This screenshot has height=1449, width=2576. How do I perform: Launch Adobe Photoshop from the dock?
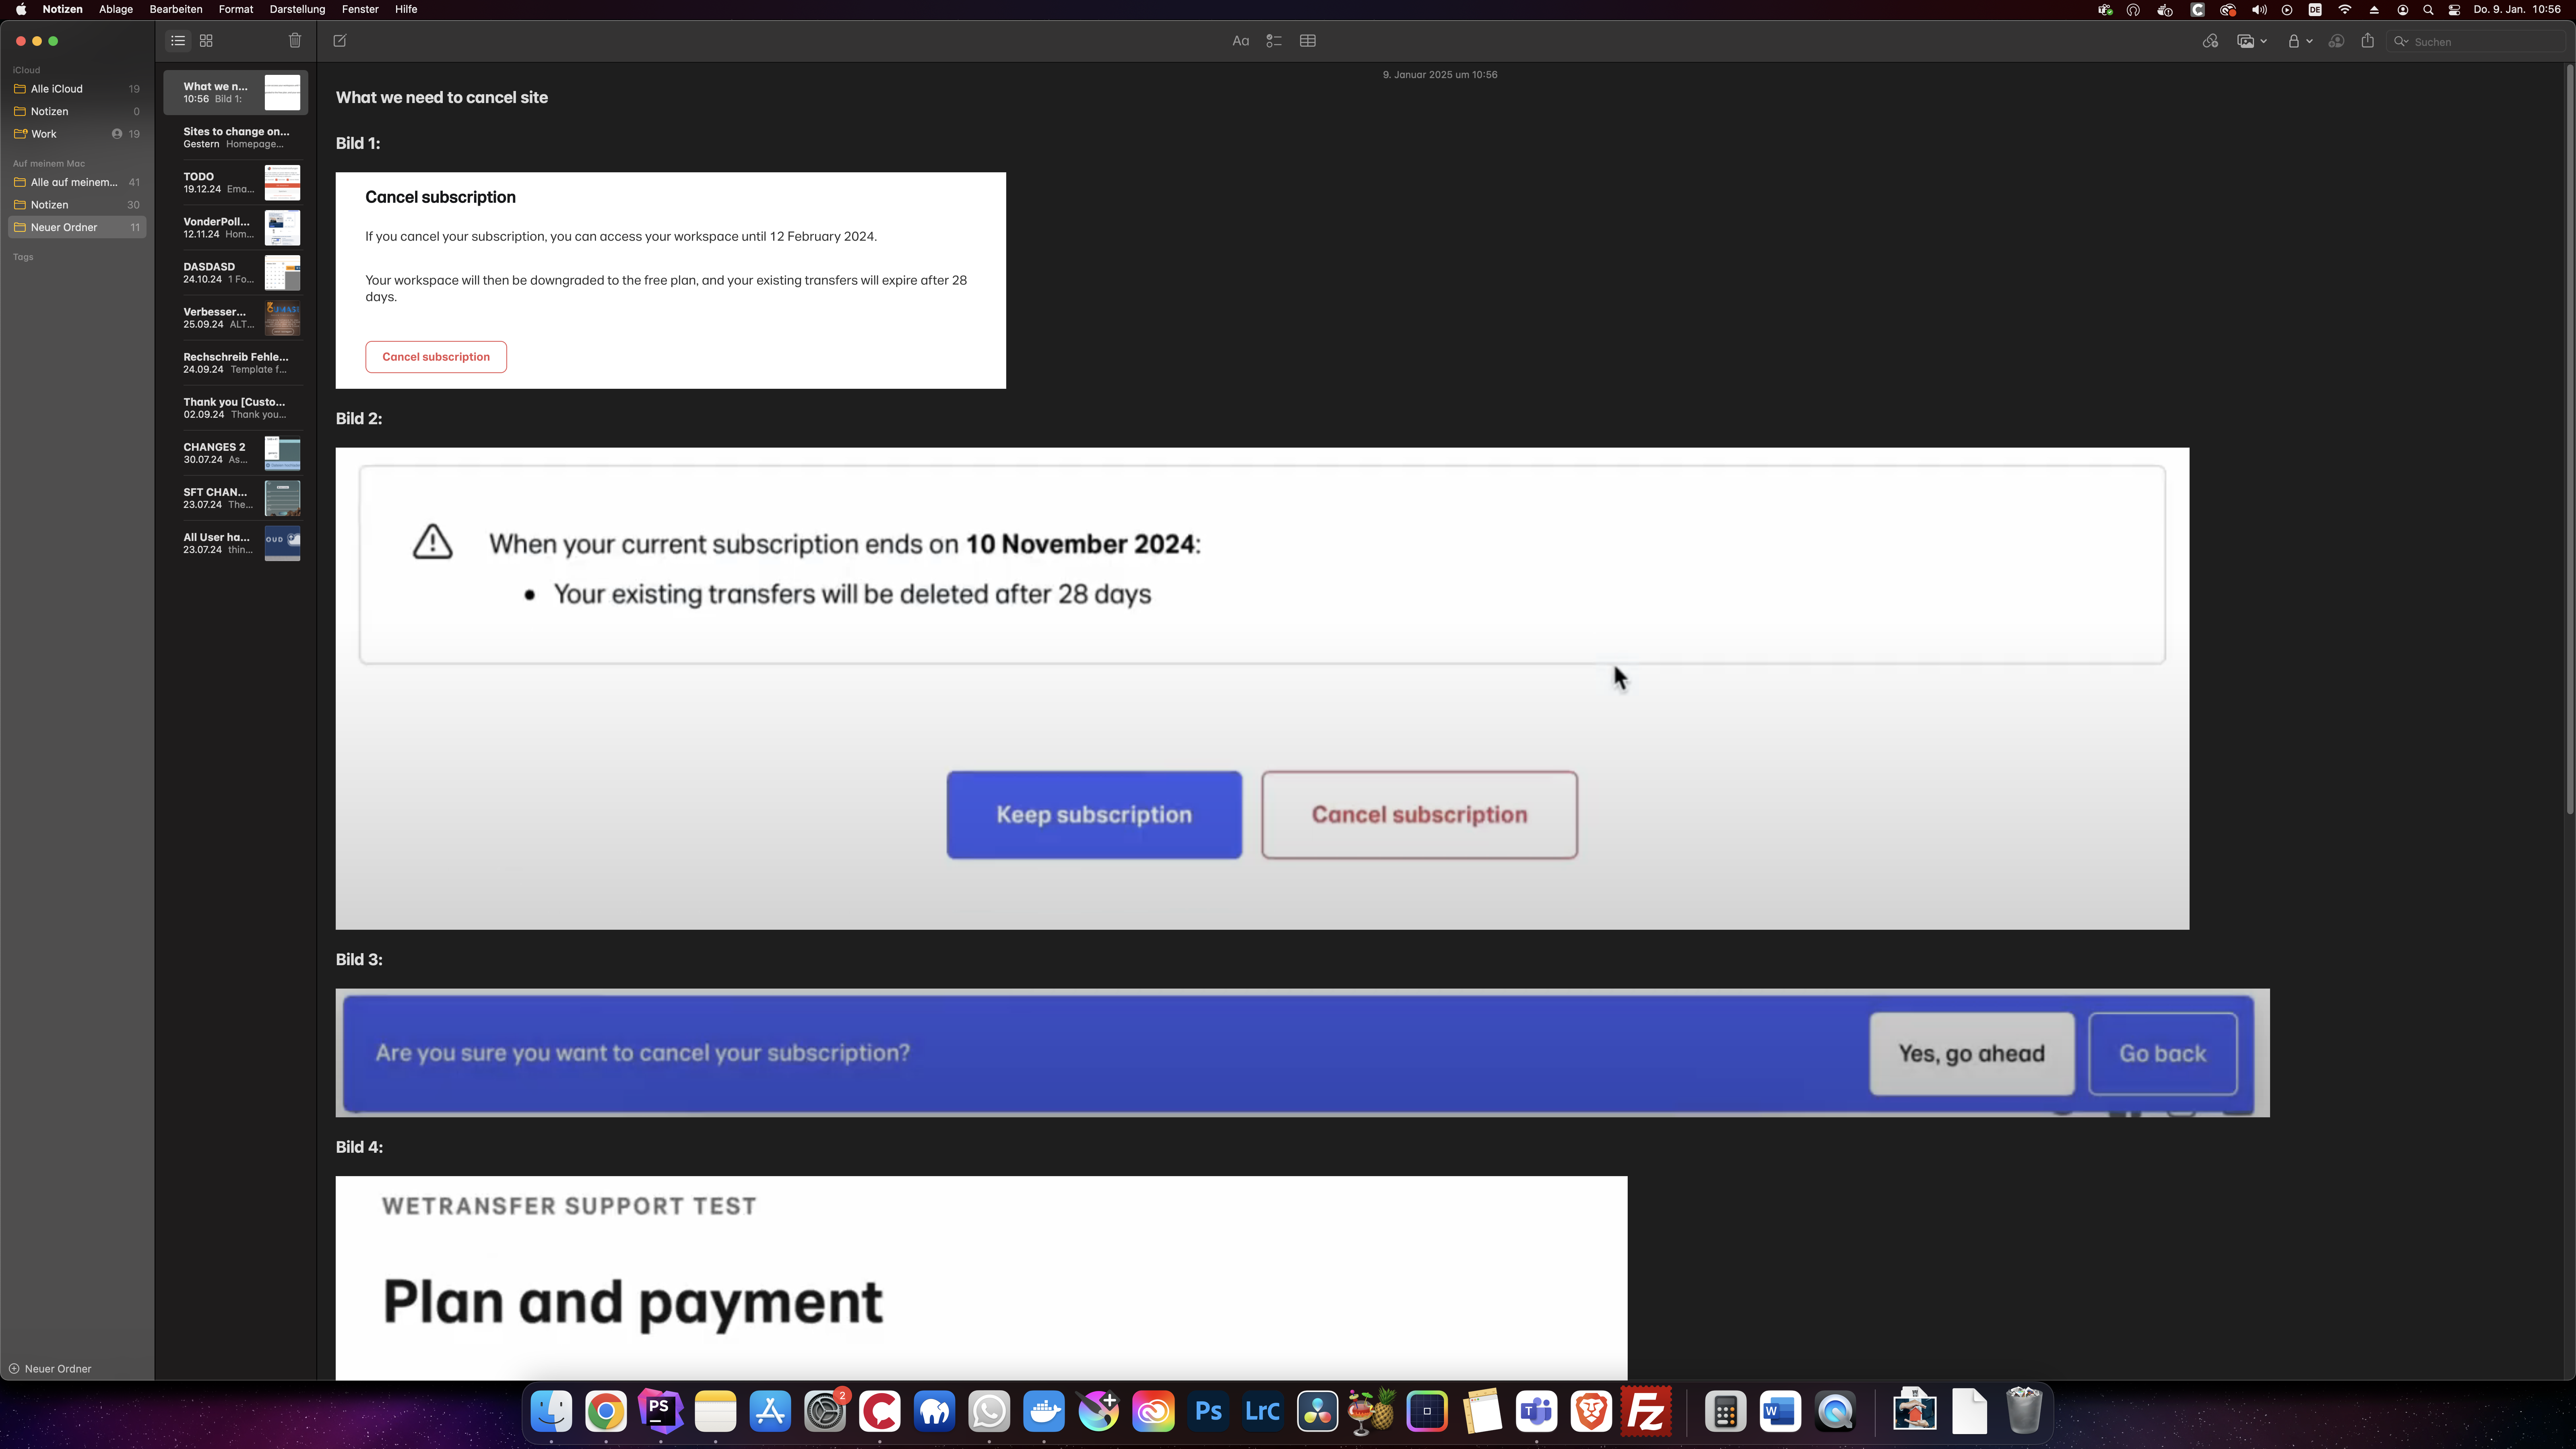[x=1208, y=1412]
